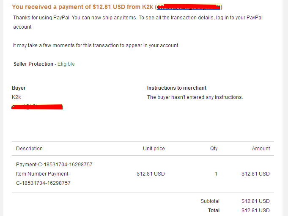The width and height of the screenshot is (288, 216).
Task: Click the Item Number Payment line
Action: pyautogui.click(x=43, y=179)
